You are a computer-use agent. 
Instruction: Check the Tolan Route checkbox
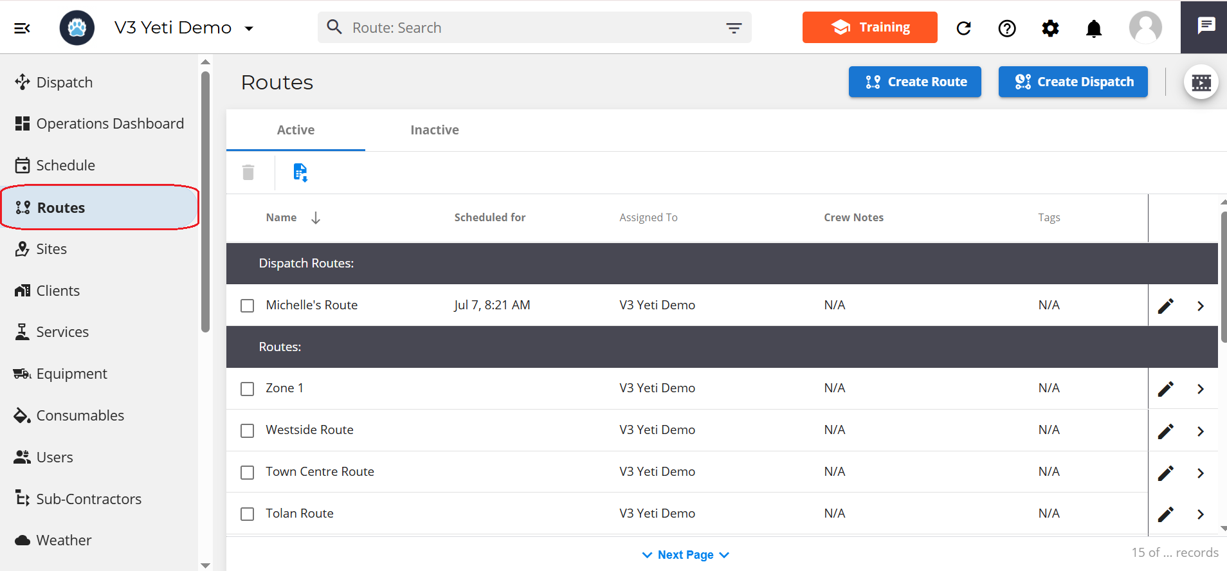pos(248,514)
